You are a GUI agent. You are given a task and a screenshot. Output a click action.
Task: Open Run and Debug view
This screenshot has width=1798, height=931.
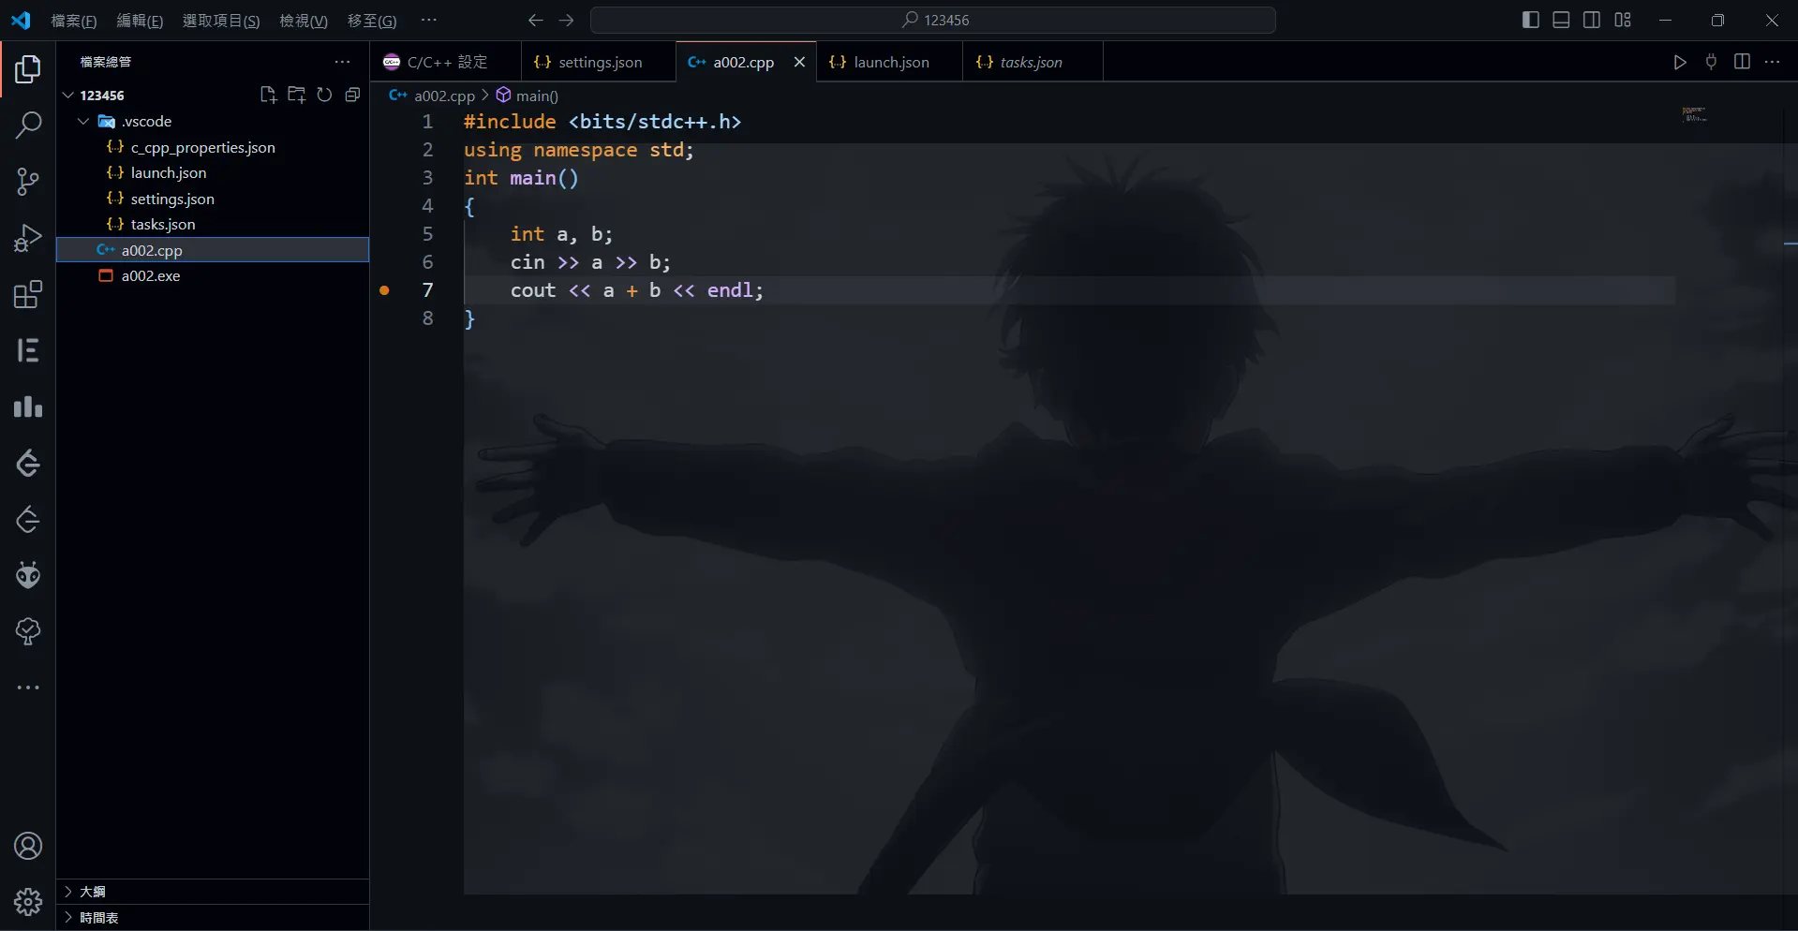(x=28, y=239)
